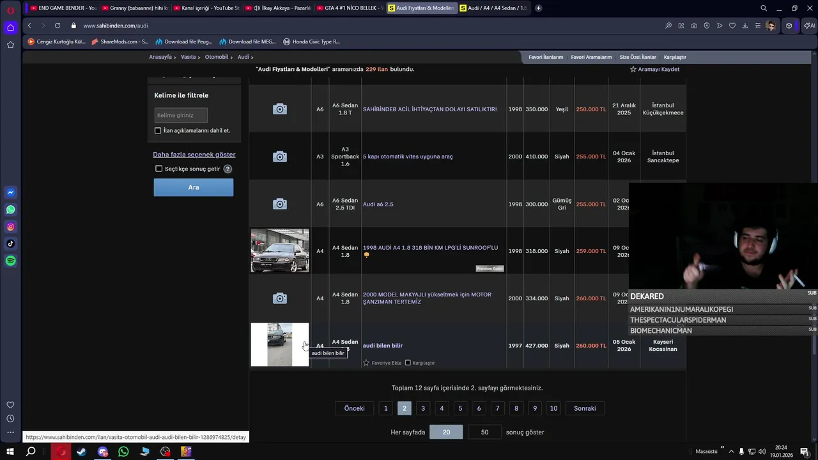The image size is (818, 460).
Task: Click star icon next to Aramayı Kaydet
Action: point(633,69)
